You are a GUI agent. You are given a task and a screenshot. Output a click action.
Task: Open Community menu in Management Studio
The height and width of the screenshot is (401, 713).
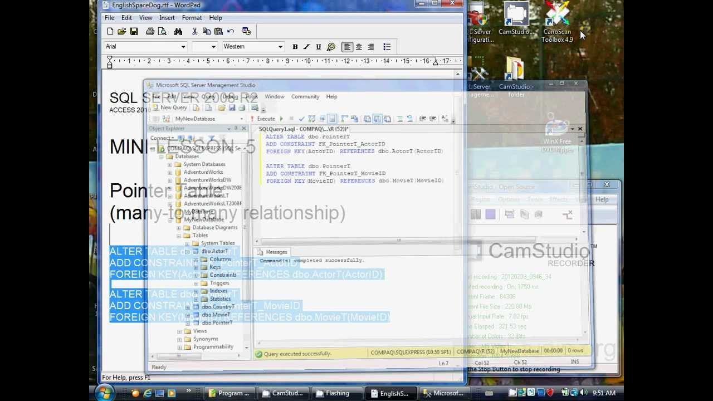point(305,96)
